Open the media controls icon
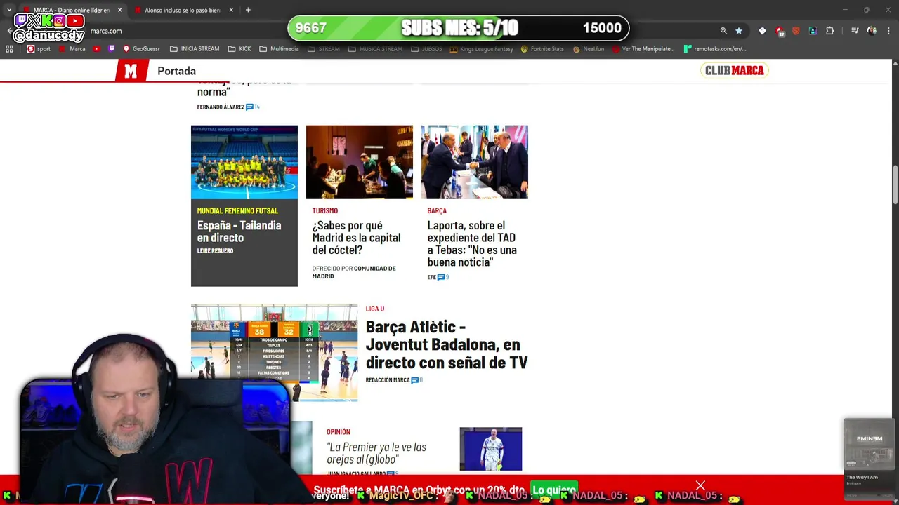This screenshot has width=899, height=505. point(855,31)
